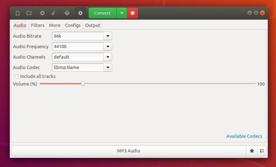Maximize the window
Viewport: 276px width, 167px height.
[x=256, y=13]
